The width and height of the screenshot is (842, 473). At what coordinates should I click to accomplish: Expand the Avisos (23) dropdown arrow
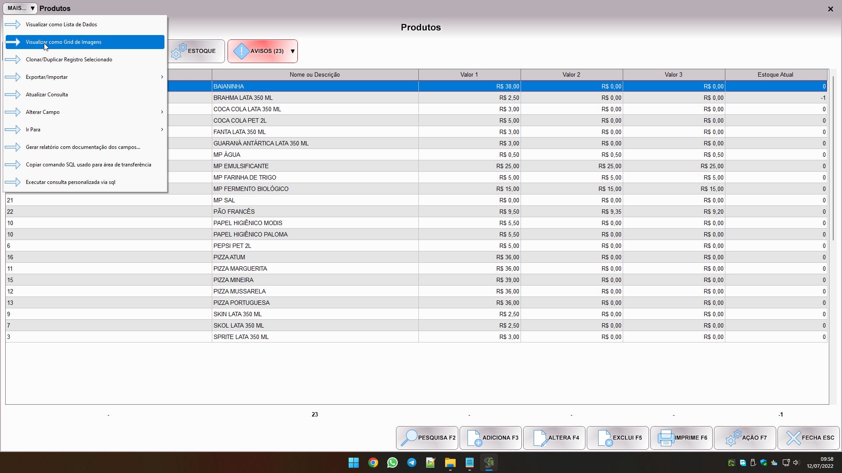click(293, 51)
